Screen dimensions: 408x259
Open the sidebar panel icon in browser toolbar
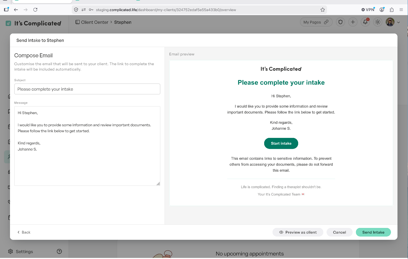tap(6, 9)
